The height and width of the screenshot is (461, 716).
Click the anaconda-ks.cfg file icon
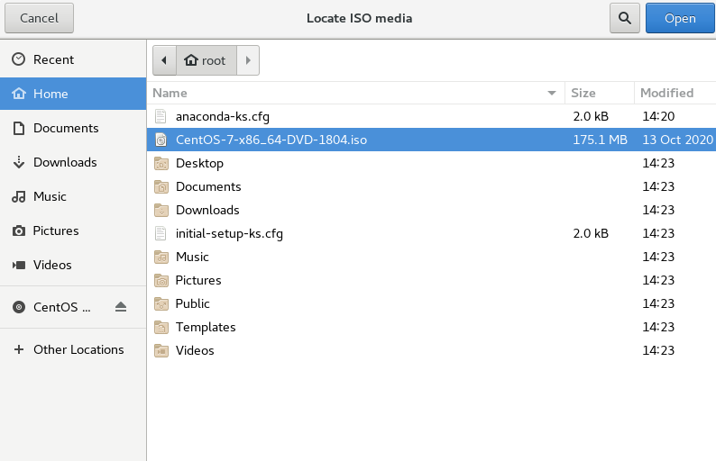(x=161, y=116)
